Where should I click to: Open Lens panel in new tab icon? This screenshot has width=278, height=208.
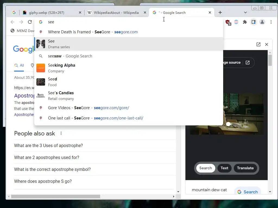click(258, 44)
